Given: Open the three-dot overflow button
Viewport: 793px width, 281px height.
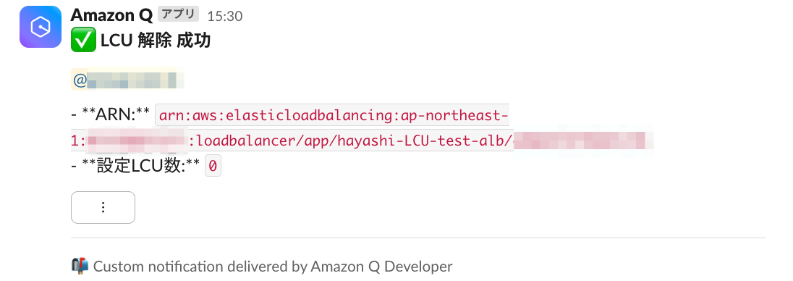Looking at the screenshot, I should click(x=103, y=207).
